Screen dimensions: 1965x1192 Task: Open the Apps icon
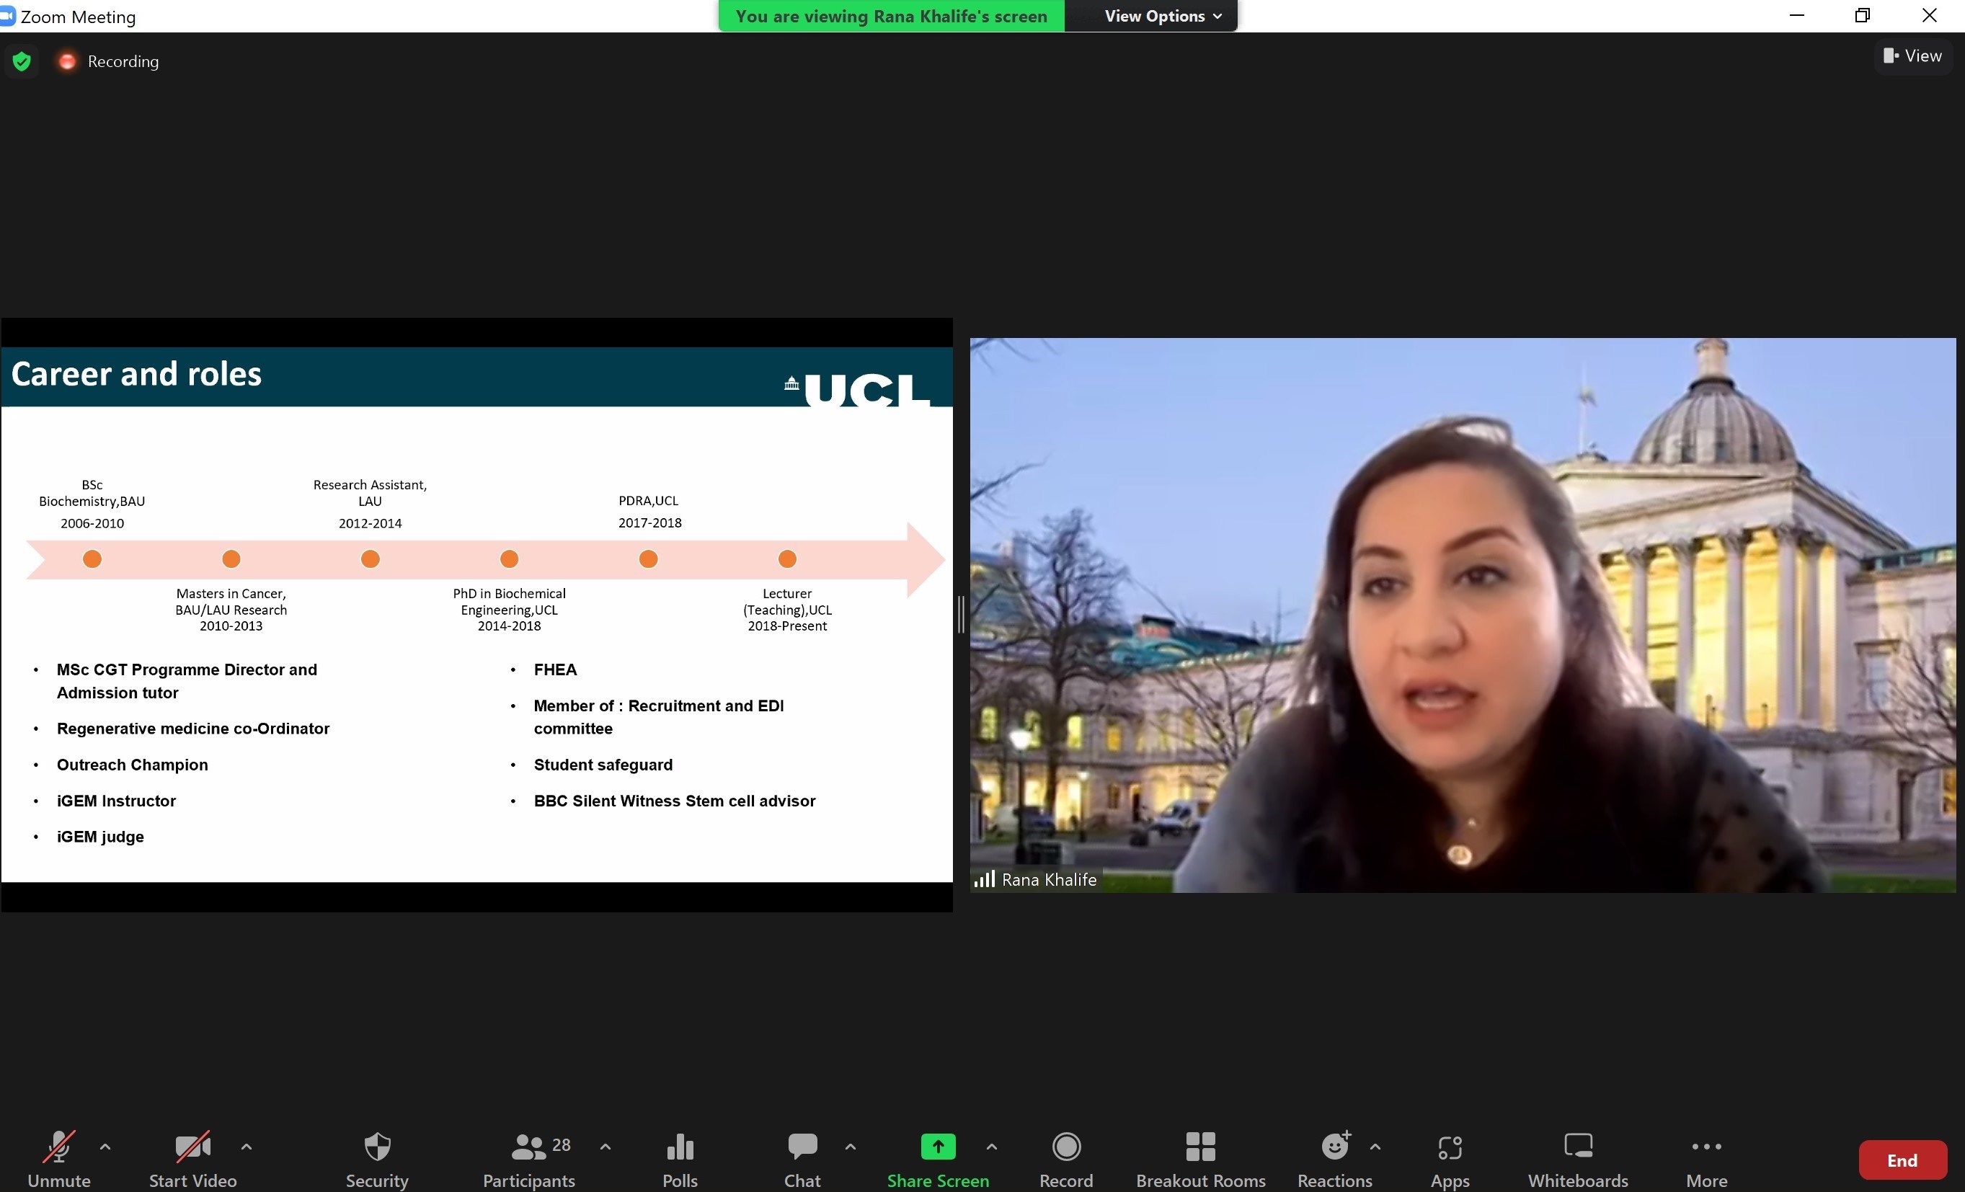[1450, 1160]
